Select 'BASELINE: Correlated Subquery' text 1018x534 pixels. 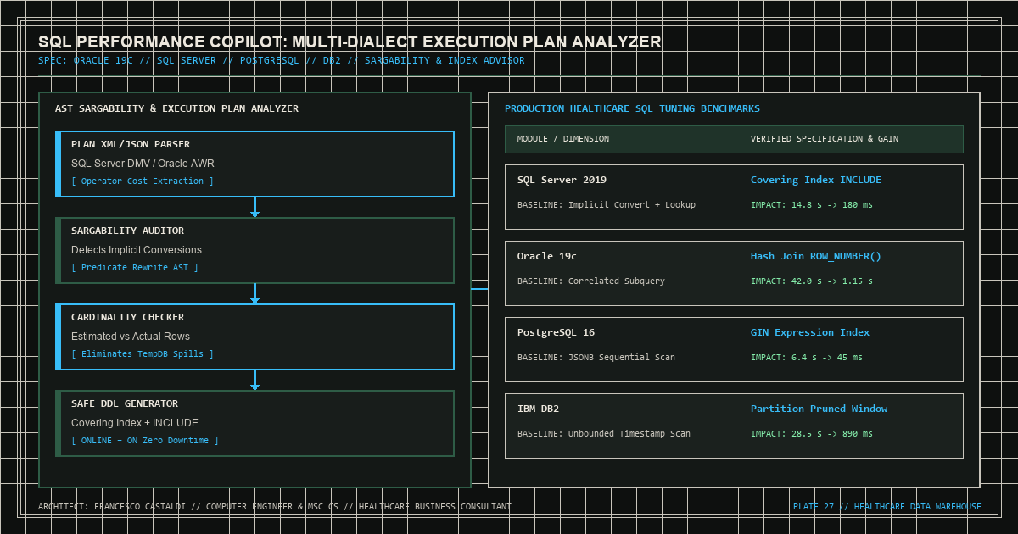tap(591, 281)
